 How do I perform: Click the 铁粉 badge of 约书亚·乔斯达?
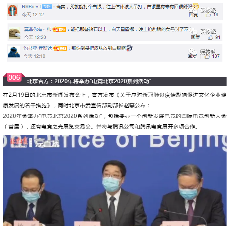(60, 48)
